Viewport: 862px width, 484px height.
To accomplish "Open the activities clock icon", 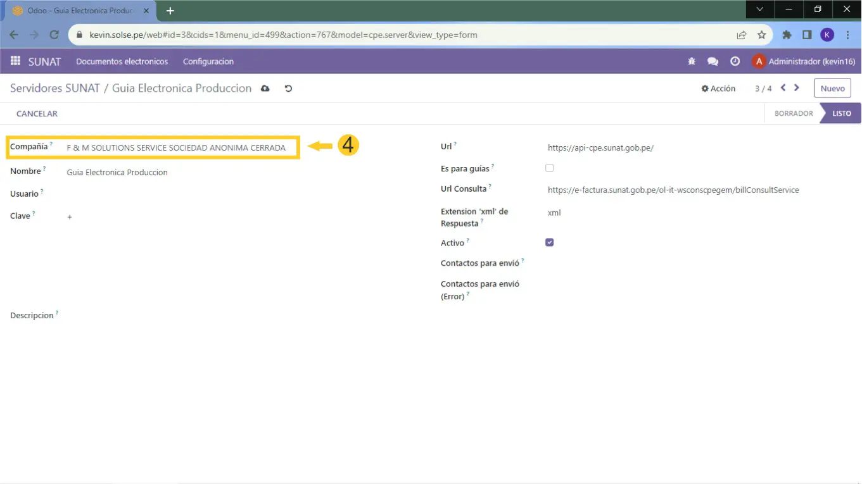I will (x=735, y=61).
